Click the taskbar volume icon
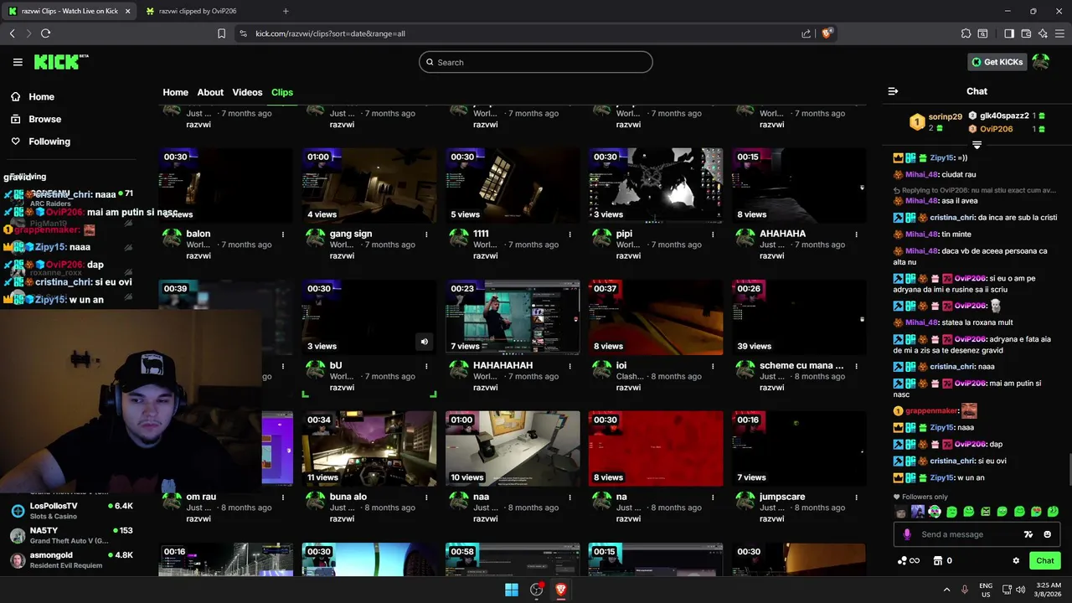 click(1020, 590)
